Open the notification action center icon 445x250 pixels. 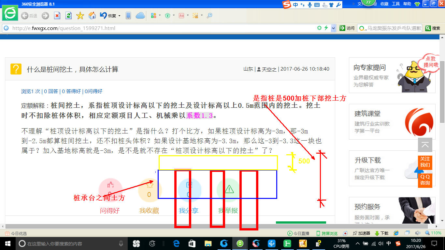pyautogui.click(x=434, y=243)
